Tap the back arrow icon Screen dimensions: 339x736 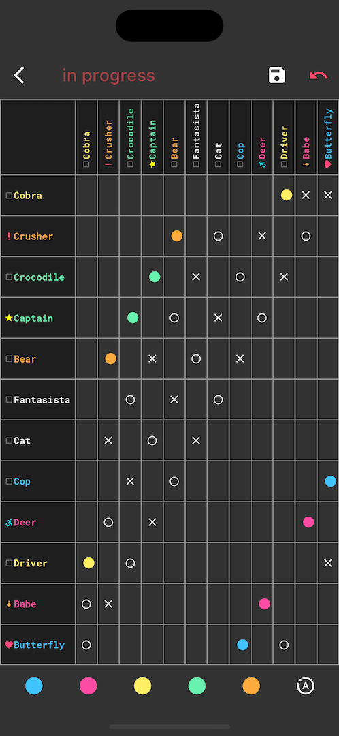click(19, 75)
